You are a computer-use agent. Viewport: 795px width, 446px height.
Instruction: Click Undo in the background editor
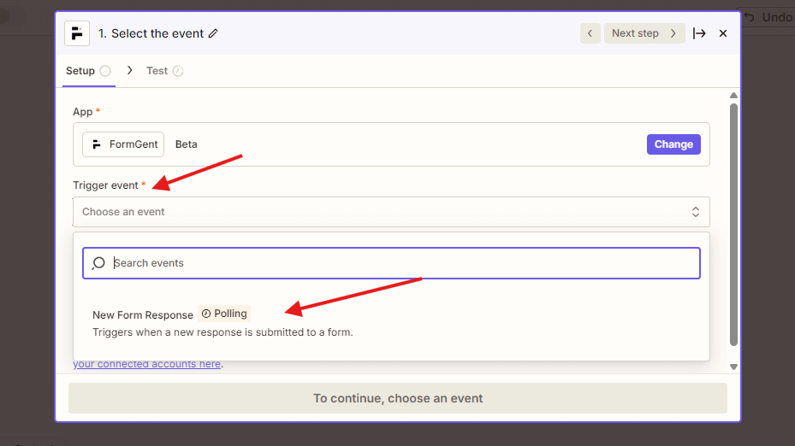pyautogui.click(x=768, y=18)
